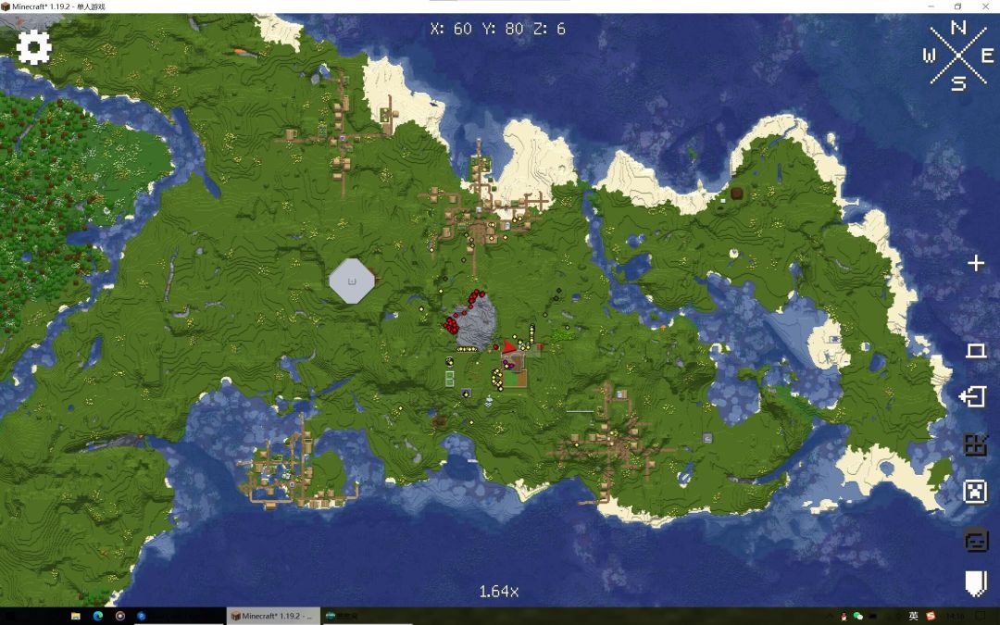Click the X Y Z coordinates readout

498,29
